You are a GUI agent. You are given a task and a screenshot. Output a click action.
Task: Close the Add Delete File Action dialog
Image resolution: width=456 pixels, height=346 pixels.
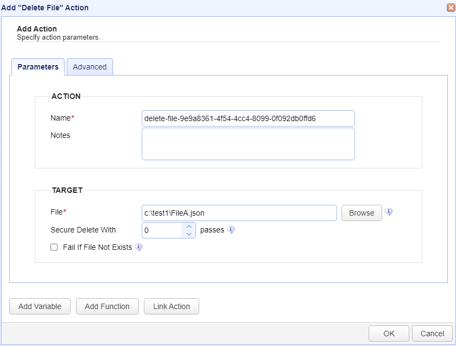[451, 8]
